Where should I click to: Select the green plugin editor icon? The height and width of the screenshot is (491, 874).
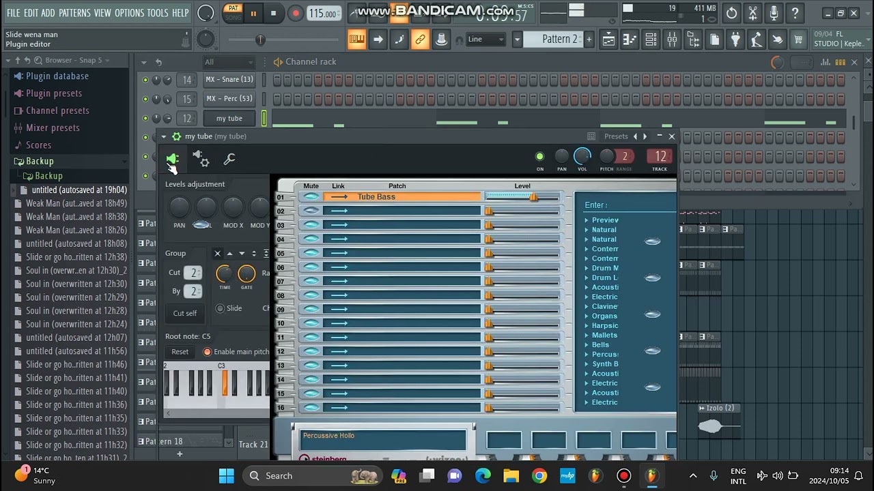(172, 159)
